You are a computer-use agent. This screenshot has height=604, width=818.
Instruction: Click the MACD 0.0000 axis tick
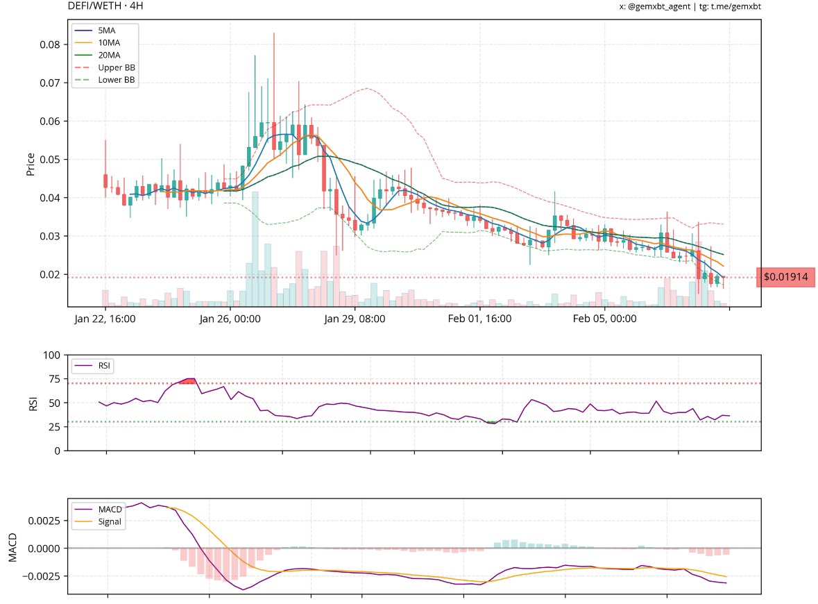[x=44, y=548]
